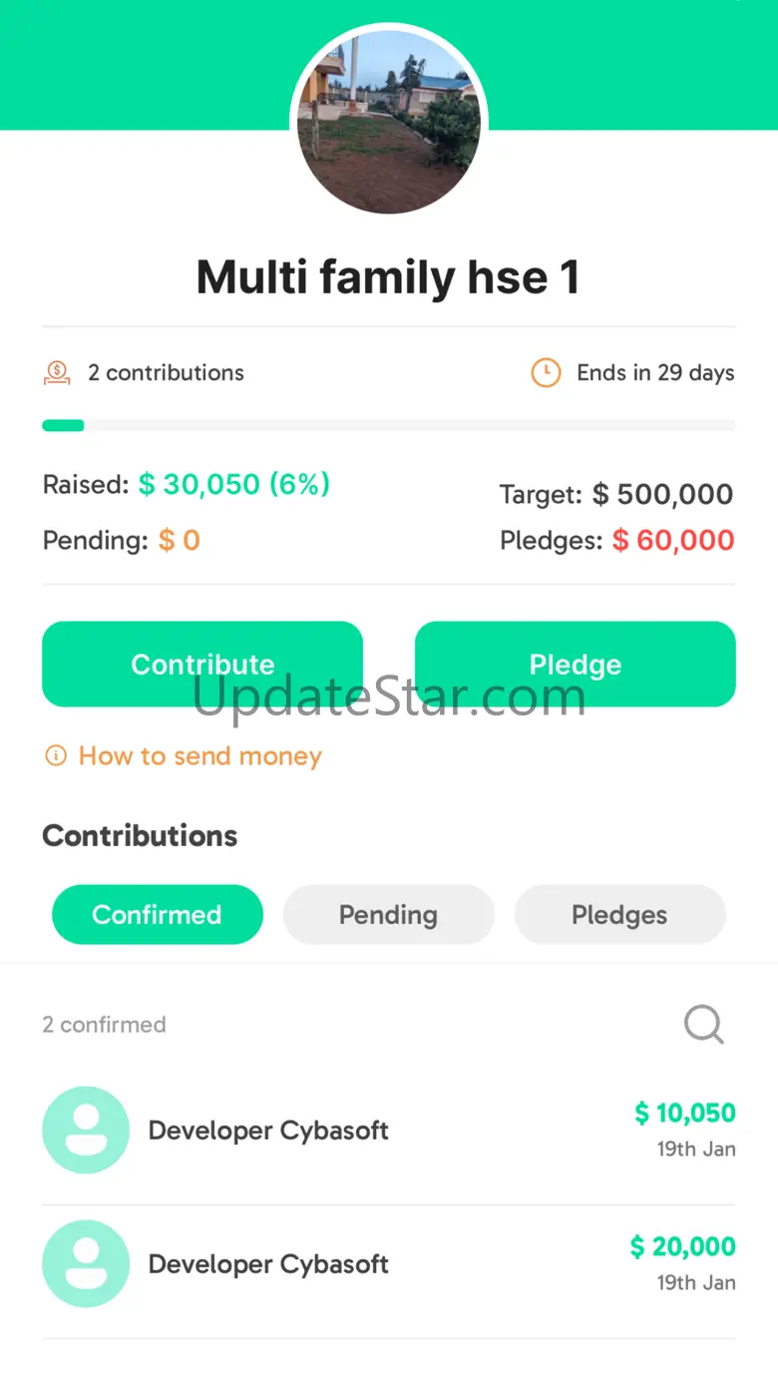Click the clock icon beside Ends in
778x1384 pixels.
(546, 373)
